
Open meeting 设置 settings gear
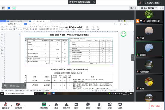pos(120,106)
